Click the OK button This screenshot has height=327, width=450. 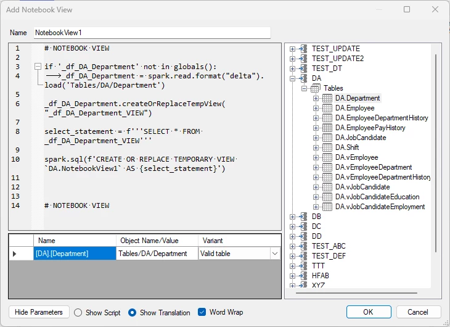369,312
